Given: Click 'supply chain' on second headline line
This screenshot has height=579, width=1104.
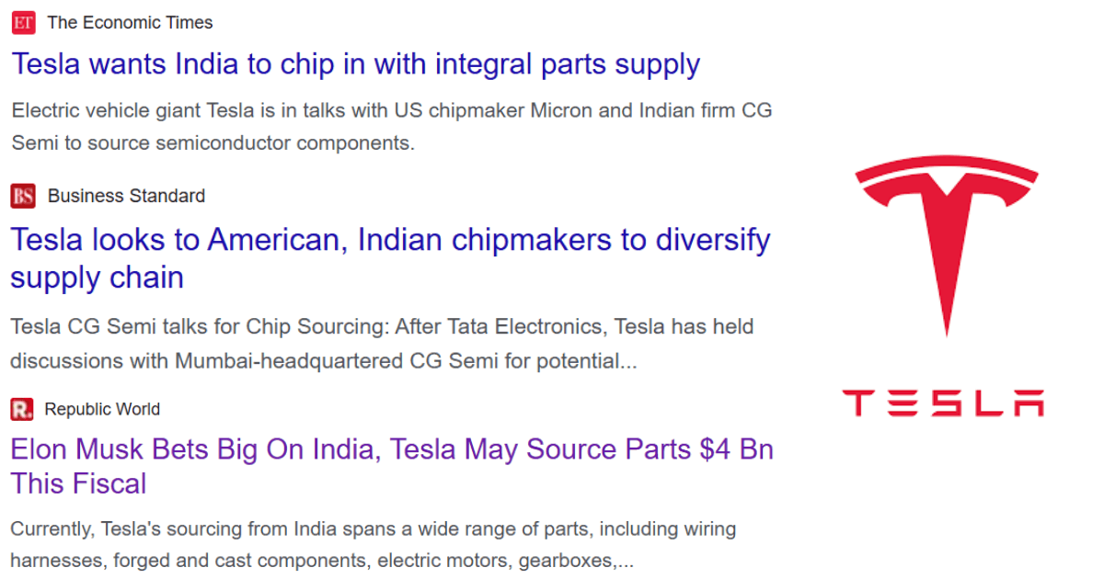Looking at the screenshot, I should coord(97,278).
